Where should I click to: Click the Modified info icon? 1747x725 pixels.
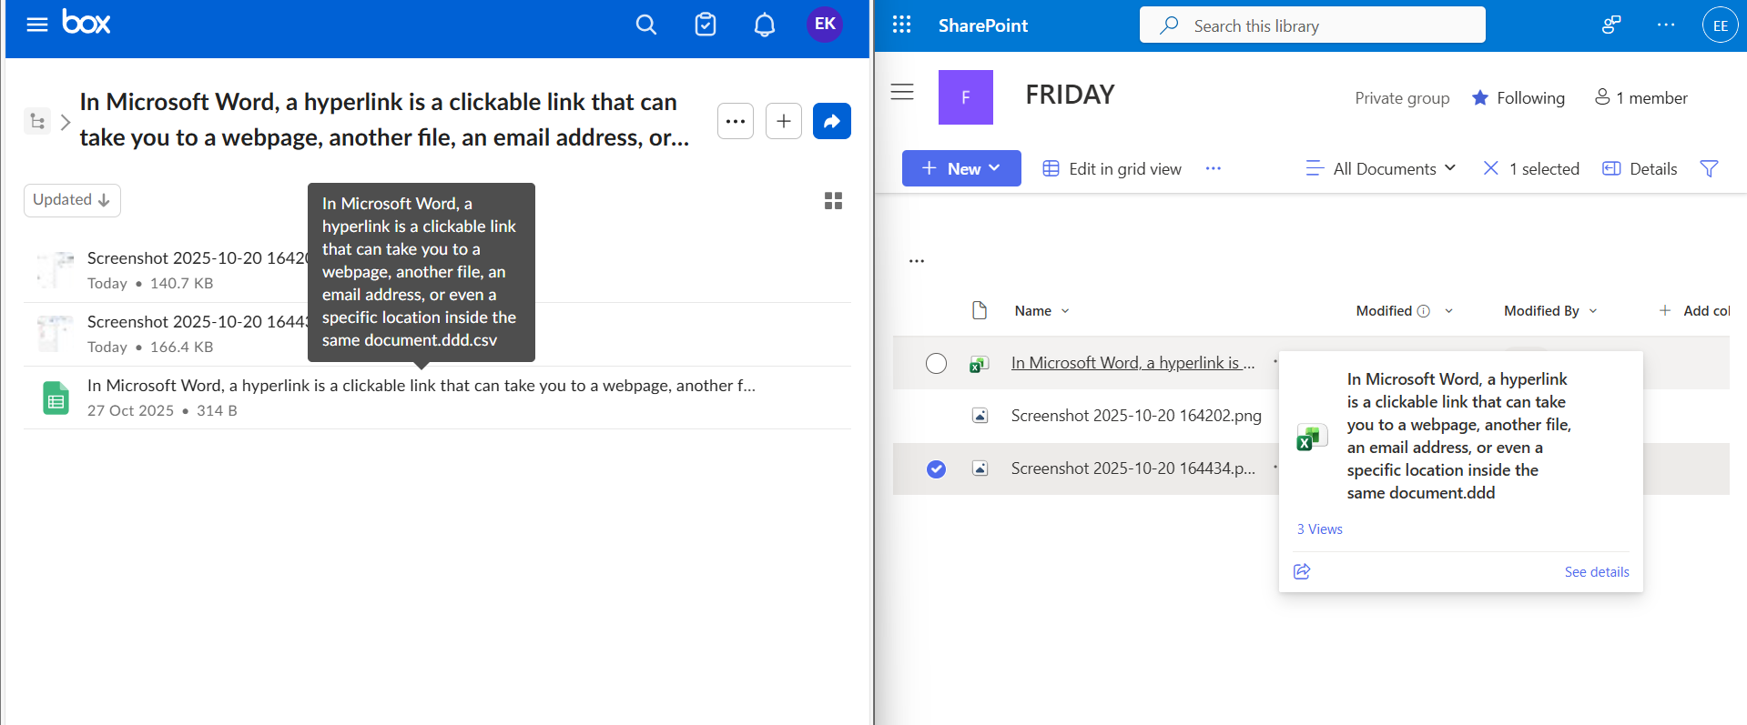click(1424, 311)
